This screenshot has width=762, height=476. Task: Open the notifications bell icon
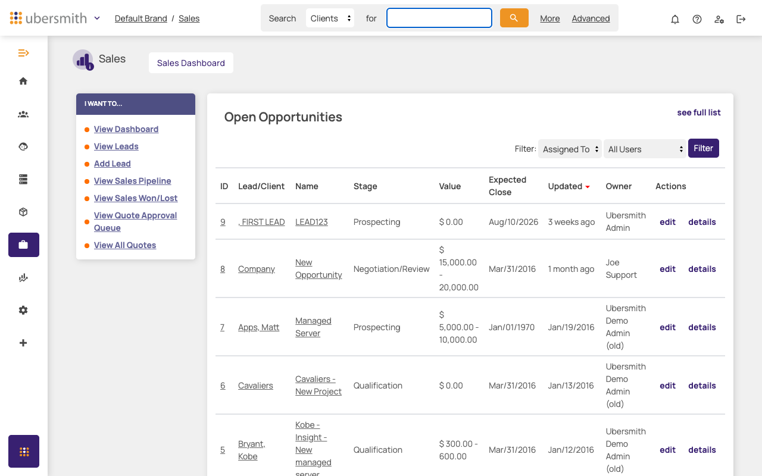[x=675, y=19]
